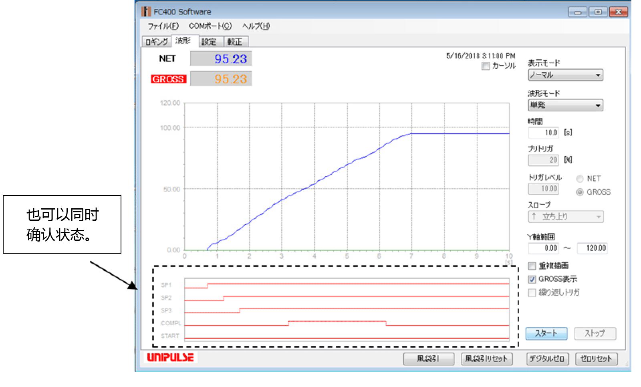This screenshot has width=641, height=387.
Task: Expand the 波形モード dropdown
Action: click(565, 105)
